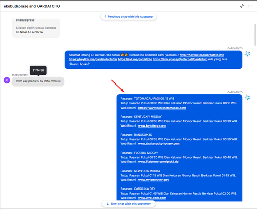
Task: Click 'Pasaran : NEWYORK MIDDAY' line
Action: point(140,171)
